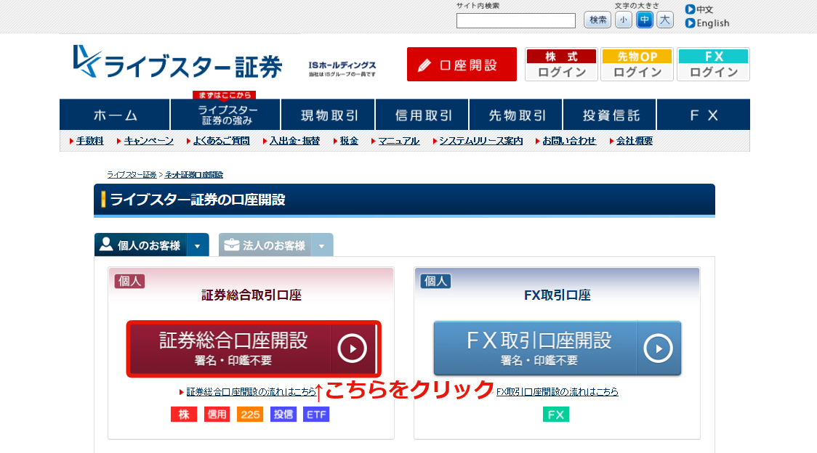Viewport: 817px width, 453px height.
Task: Click the red 信用 badge
Action: pos(217,415)
